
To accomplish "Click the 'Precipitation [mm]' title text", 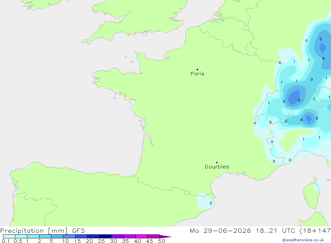I will pyautogui.click(x=34, y=230).
